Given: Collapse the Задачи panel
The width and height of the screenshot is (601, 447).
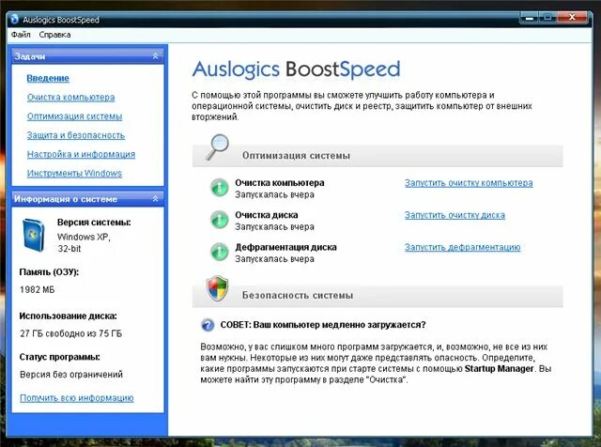Looking at the screenshot, I should click(x=155, y=56).
